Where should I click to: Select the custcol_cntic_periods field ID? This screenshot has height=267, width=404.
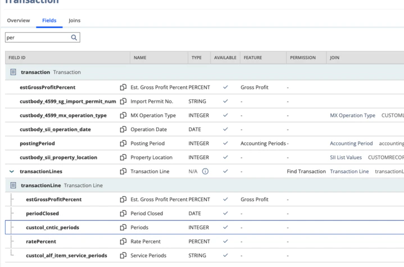click(x=53, y=227)
